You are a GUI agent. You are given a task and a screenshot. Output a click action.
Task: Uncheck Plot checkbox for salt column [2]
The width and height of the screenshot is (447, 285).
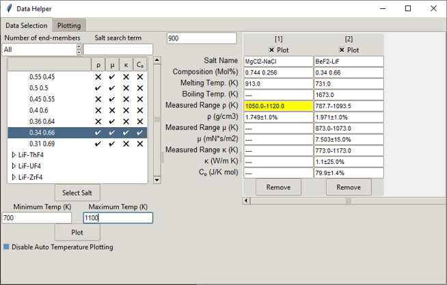click(x=342, y=50)
